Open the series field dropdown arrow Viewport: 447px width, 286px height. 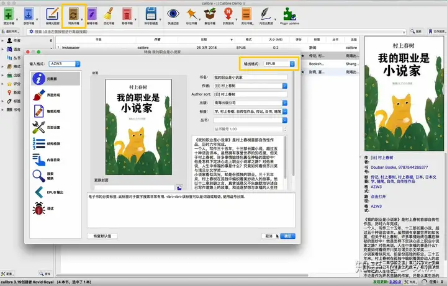[284, 120]
